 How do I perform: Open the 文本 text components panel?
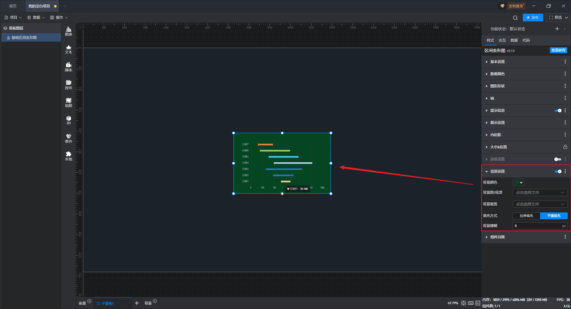pyautogui.click(x=68, y=49)
